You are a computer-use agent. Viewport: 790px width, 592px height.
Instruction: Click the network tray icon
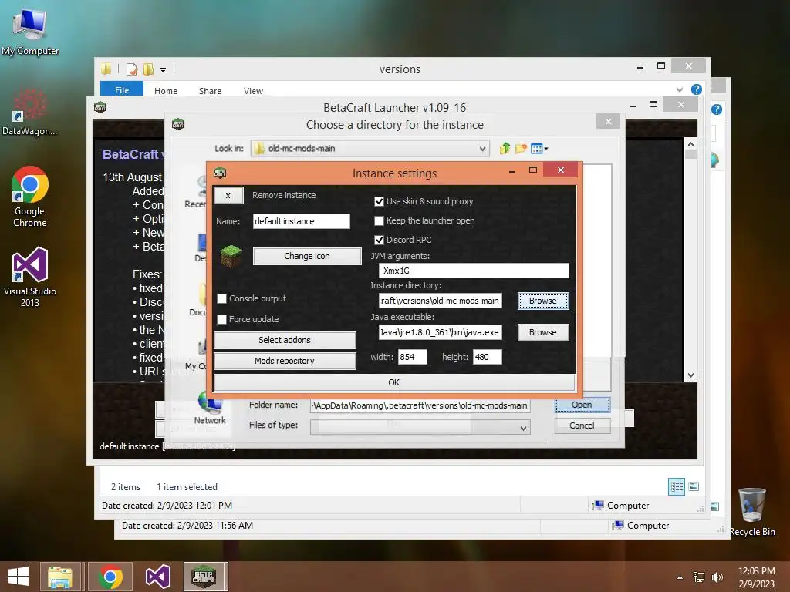(699, 577)
